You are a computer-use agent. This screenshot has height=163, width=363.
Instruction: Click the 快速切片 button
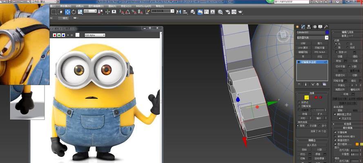point(340,75)
